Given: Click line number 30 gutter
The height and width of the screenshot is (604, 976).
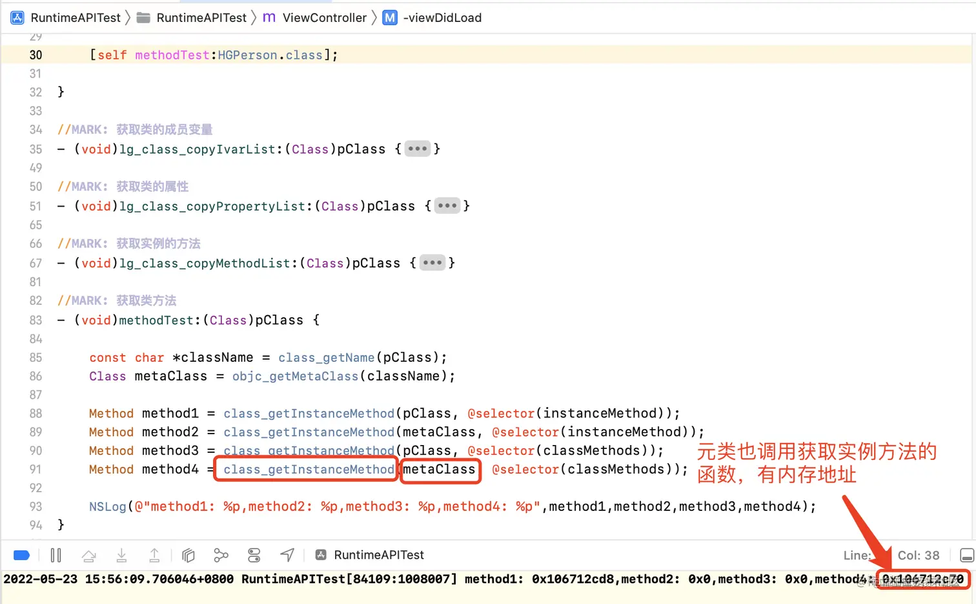Looking at the screenshot, I should 36,55.
